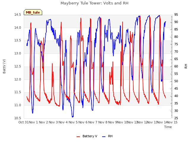
Task: Click the red Battery V legend swatch
Action: pos(78,137)
